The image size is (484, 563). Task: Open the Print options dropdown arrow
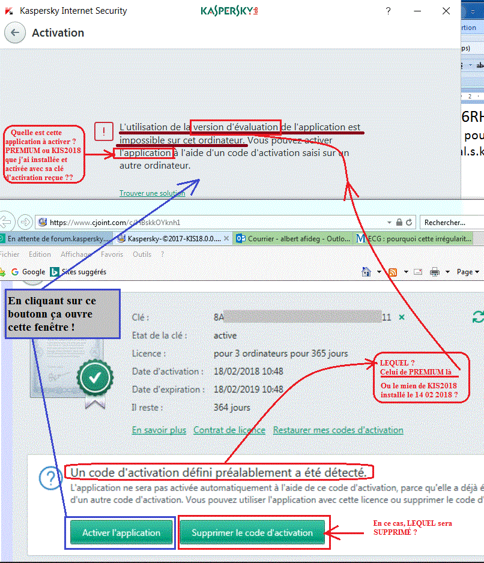coord(448,272)
